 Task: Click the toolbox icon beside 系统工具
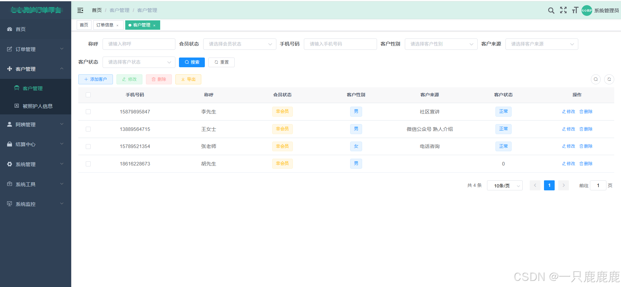pos(10,184)
